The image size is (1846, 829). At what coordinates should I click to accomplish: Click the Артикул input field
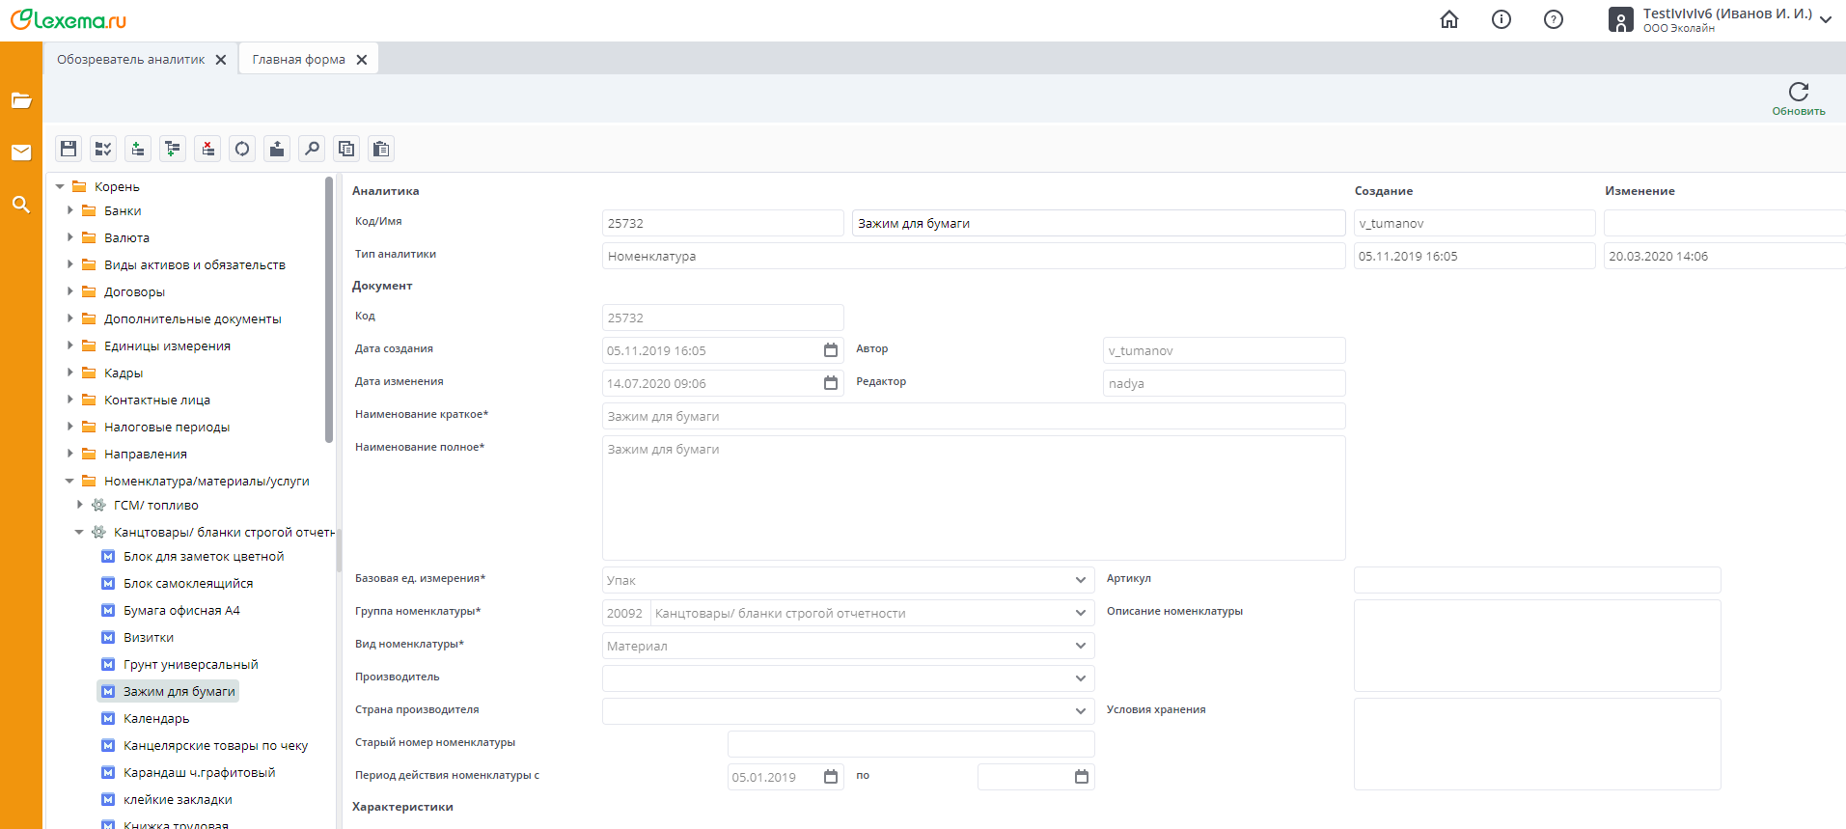[1536, 580]
